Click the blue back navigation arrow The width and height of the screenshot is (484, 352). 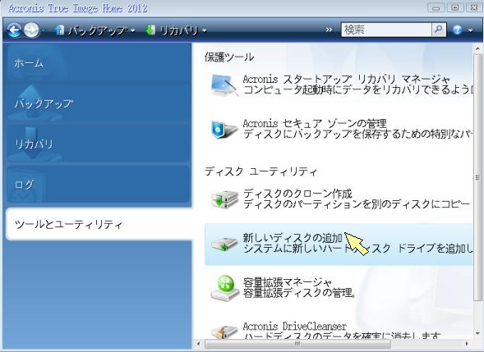click(14, 30)
